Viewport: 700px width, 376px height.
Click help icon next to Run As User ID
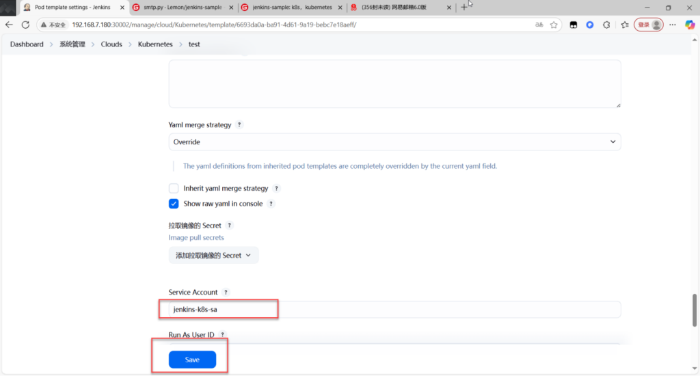pyautogui.click(x=222, y=335)
